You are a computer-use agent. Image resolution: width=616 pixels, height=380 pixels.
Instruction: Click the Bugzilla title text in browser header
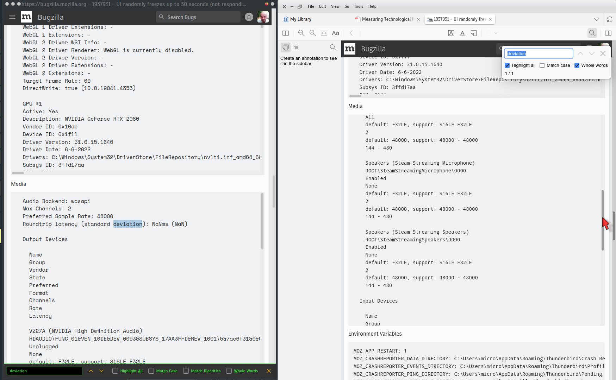point(51,17)
